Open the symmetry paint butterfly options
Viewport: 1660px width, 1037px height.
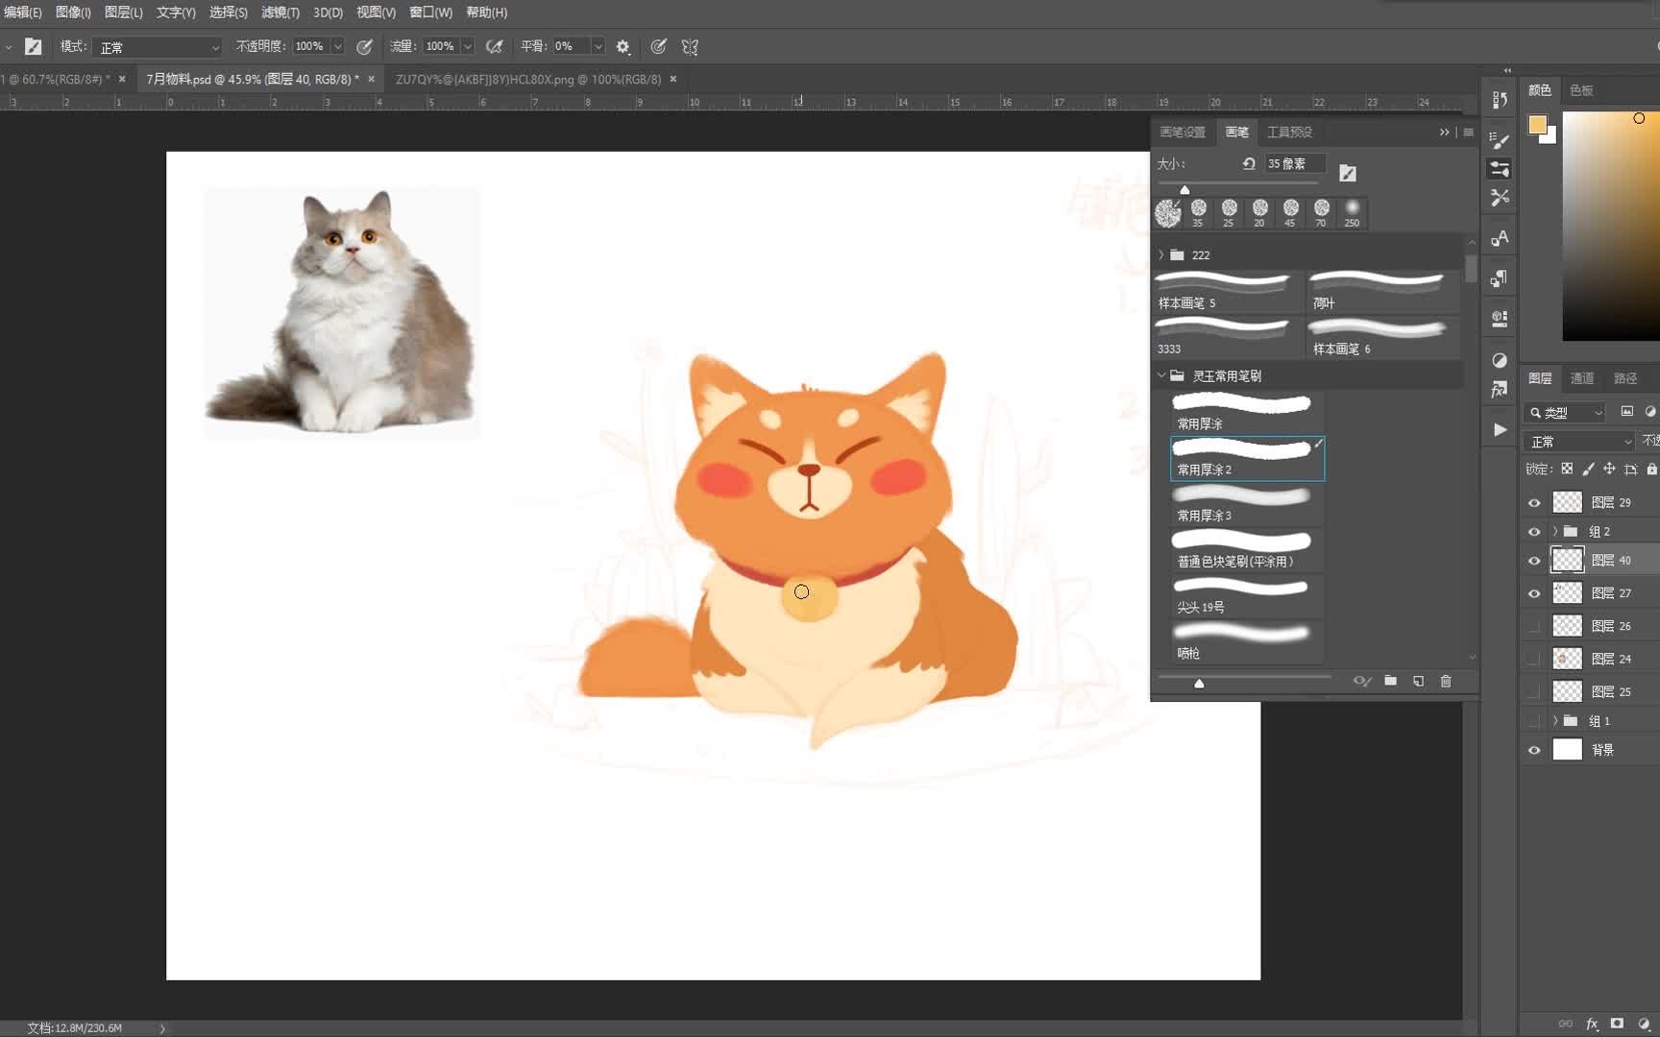(690, 46)
